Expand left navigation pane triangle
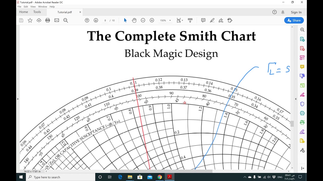The width and height of the screenshot is (323, 181). [x=18, y=99]
